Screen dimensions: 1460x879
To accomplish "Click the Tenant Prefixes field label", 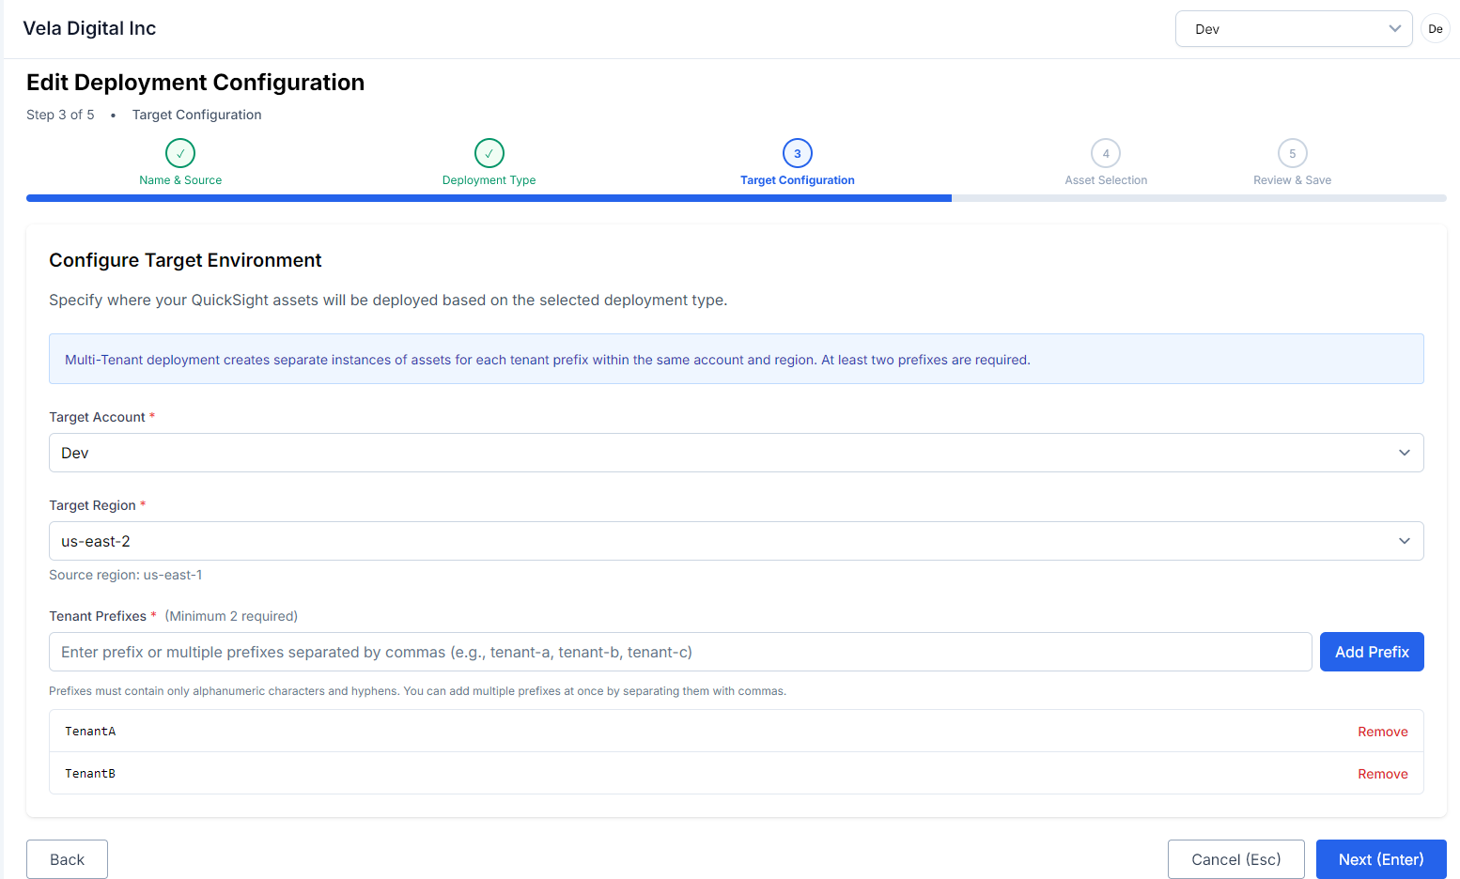I will point(98,616).
